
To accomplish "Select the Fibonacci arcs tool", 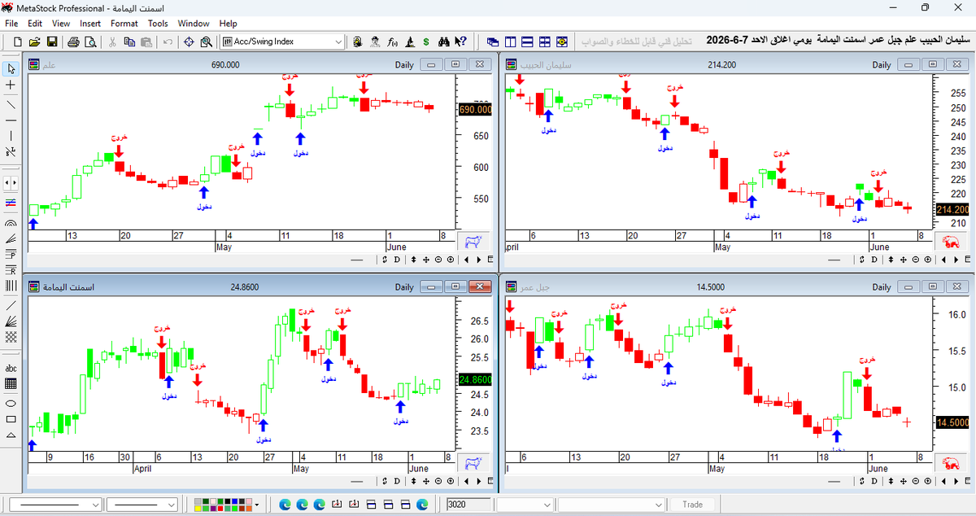I will pos(11,221).
